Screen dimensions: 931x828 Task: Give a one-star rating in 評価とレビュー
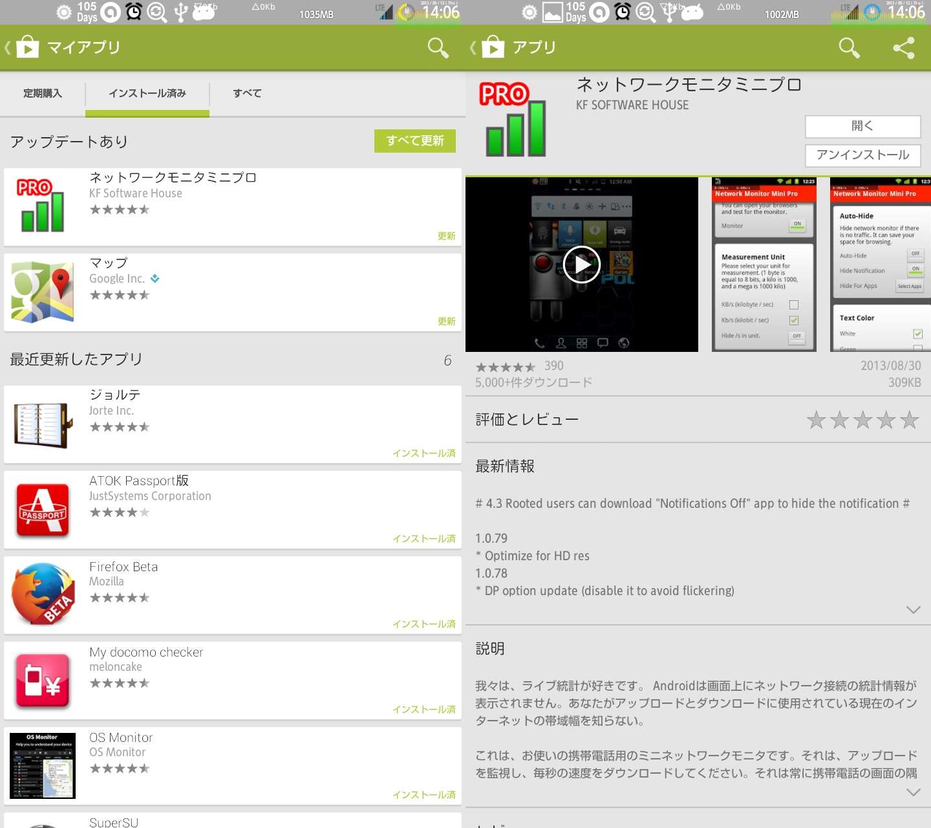click(817, 420)
